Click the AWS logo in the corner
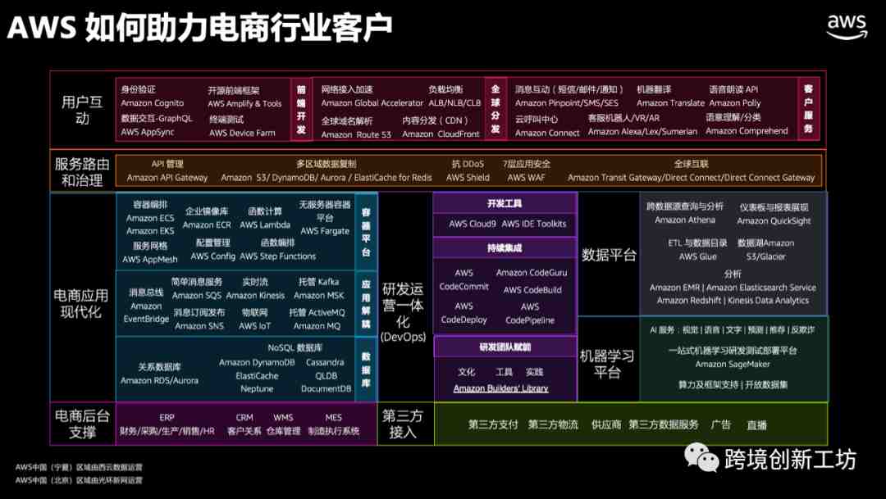This screenshot has width=886, height=499. [846, 25]
